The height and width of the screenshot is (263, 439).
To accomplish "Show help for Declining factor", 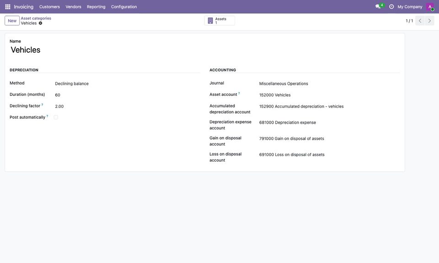I will (42, 105).
